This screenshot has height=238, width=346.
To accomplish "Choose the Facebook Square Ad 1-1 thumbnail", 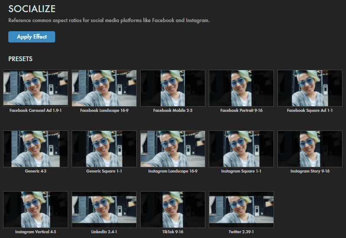I will click(310, 88).
